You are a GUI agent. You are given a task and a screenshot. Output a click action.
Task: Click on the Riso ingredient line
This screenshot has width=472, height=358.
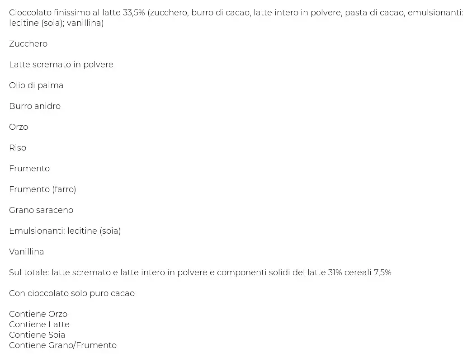(x=18, y=147)
